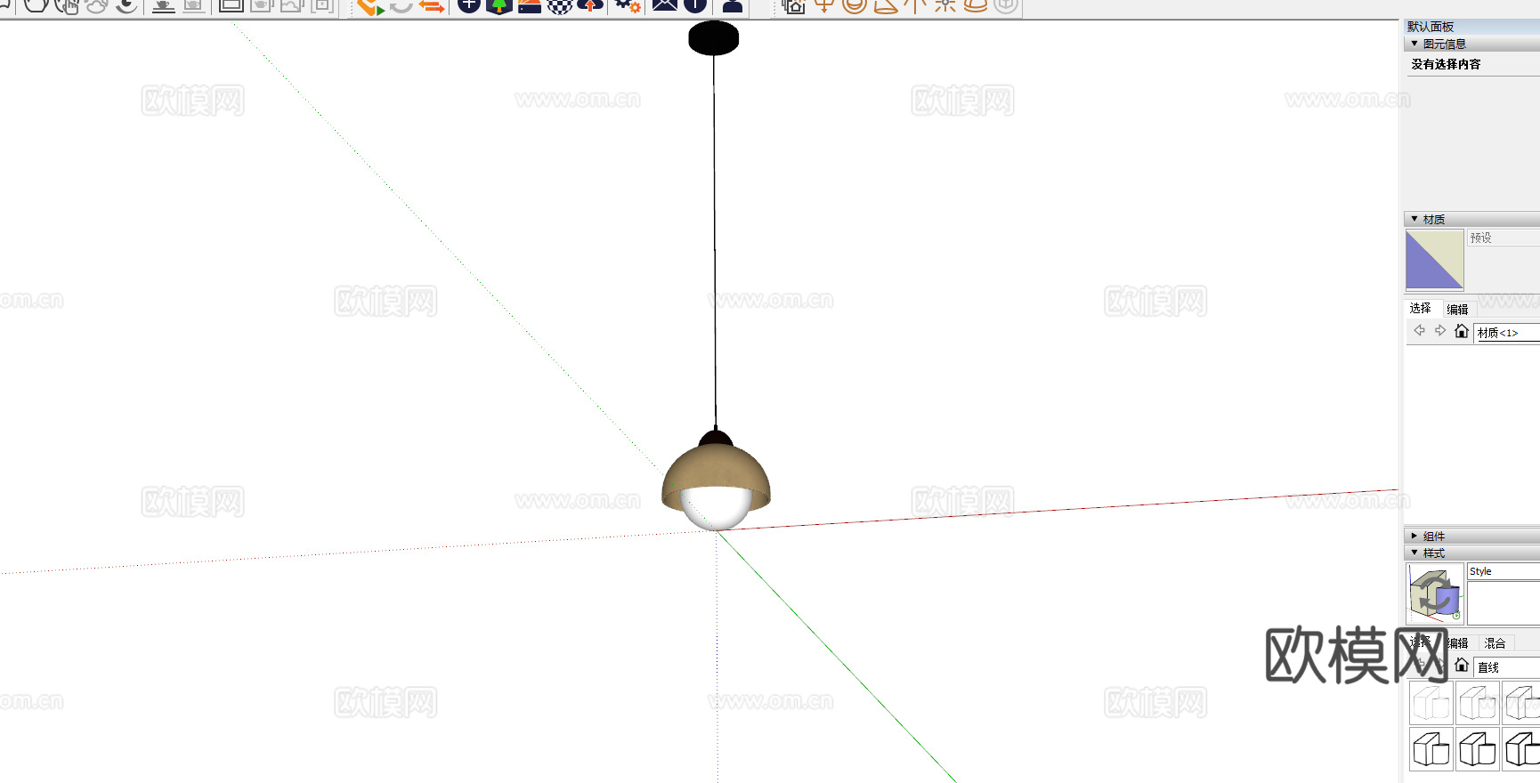Open the 直线 style collection dropdown

[x=1507, y=667]
